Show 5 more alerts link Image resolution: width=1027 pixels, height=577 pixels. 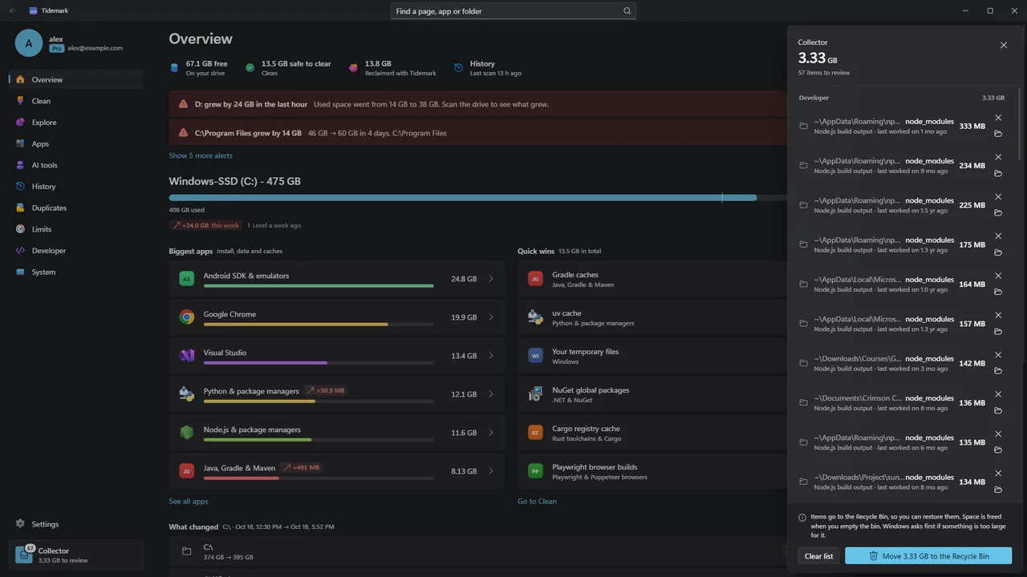(x=201, y=155)
